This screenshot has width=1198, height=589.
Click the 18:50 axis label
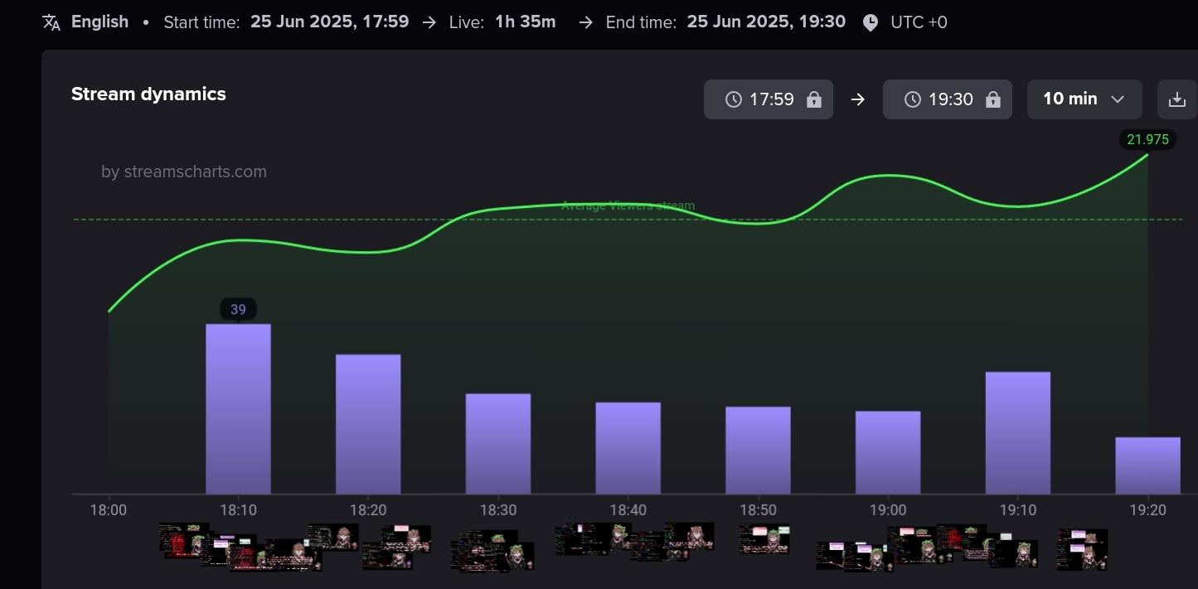(x=758, y=510)
